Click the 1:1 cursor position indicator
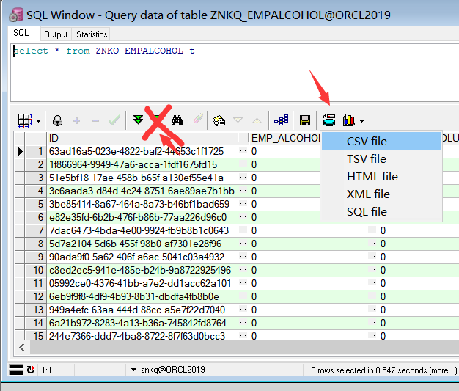Image resolution: width=459 pixels, height=391 pixels. point(46,370)
